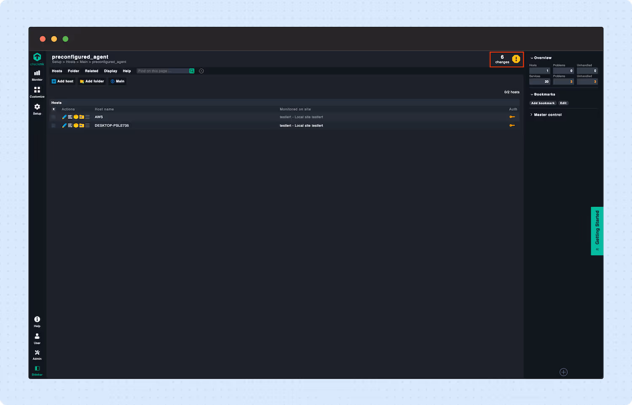Open the Admin tools in the sidebar
Screen dimensions: 632x405
[x=37, y=354]
